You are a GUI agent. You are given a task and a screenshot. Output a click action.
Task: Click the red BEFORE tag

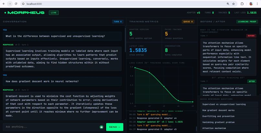coord(251,36)
